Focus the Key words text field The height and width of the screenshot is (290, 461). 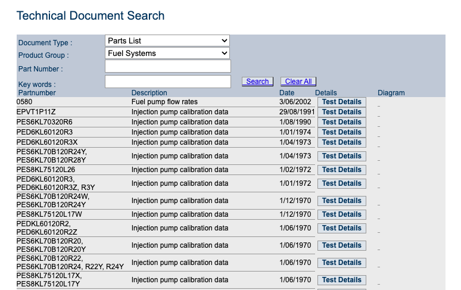point(167,82)
